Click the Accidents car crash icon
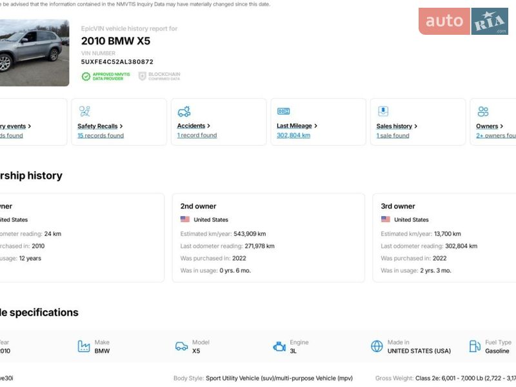This screenshot has width=516, height=387. pos(184,112)
